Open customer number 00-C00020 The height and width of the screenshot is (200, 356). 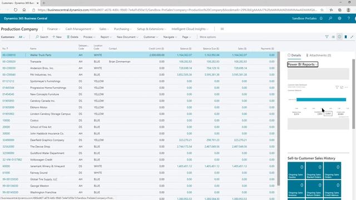coord(9,62)
